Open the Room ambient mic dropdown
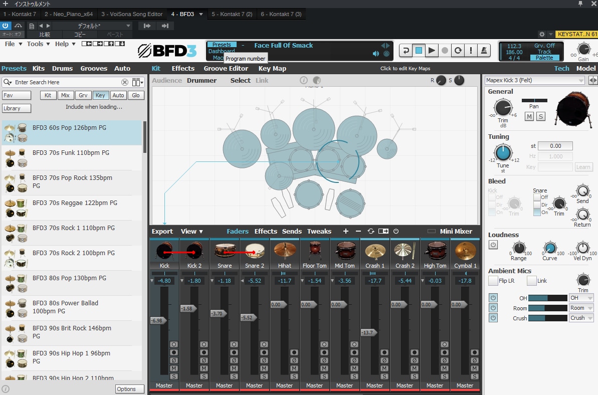The height and width of the screenshot is (395, 598). click(x=581, y=308)
